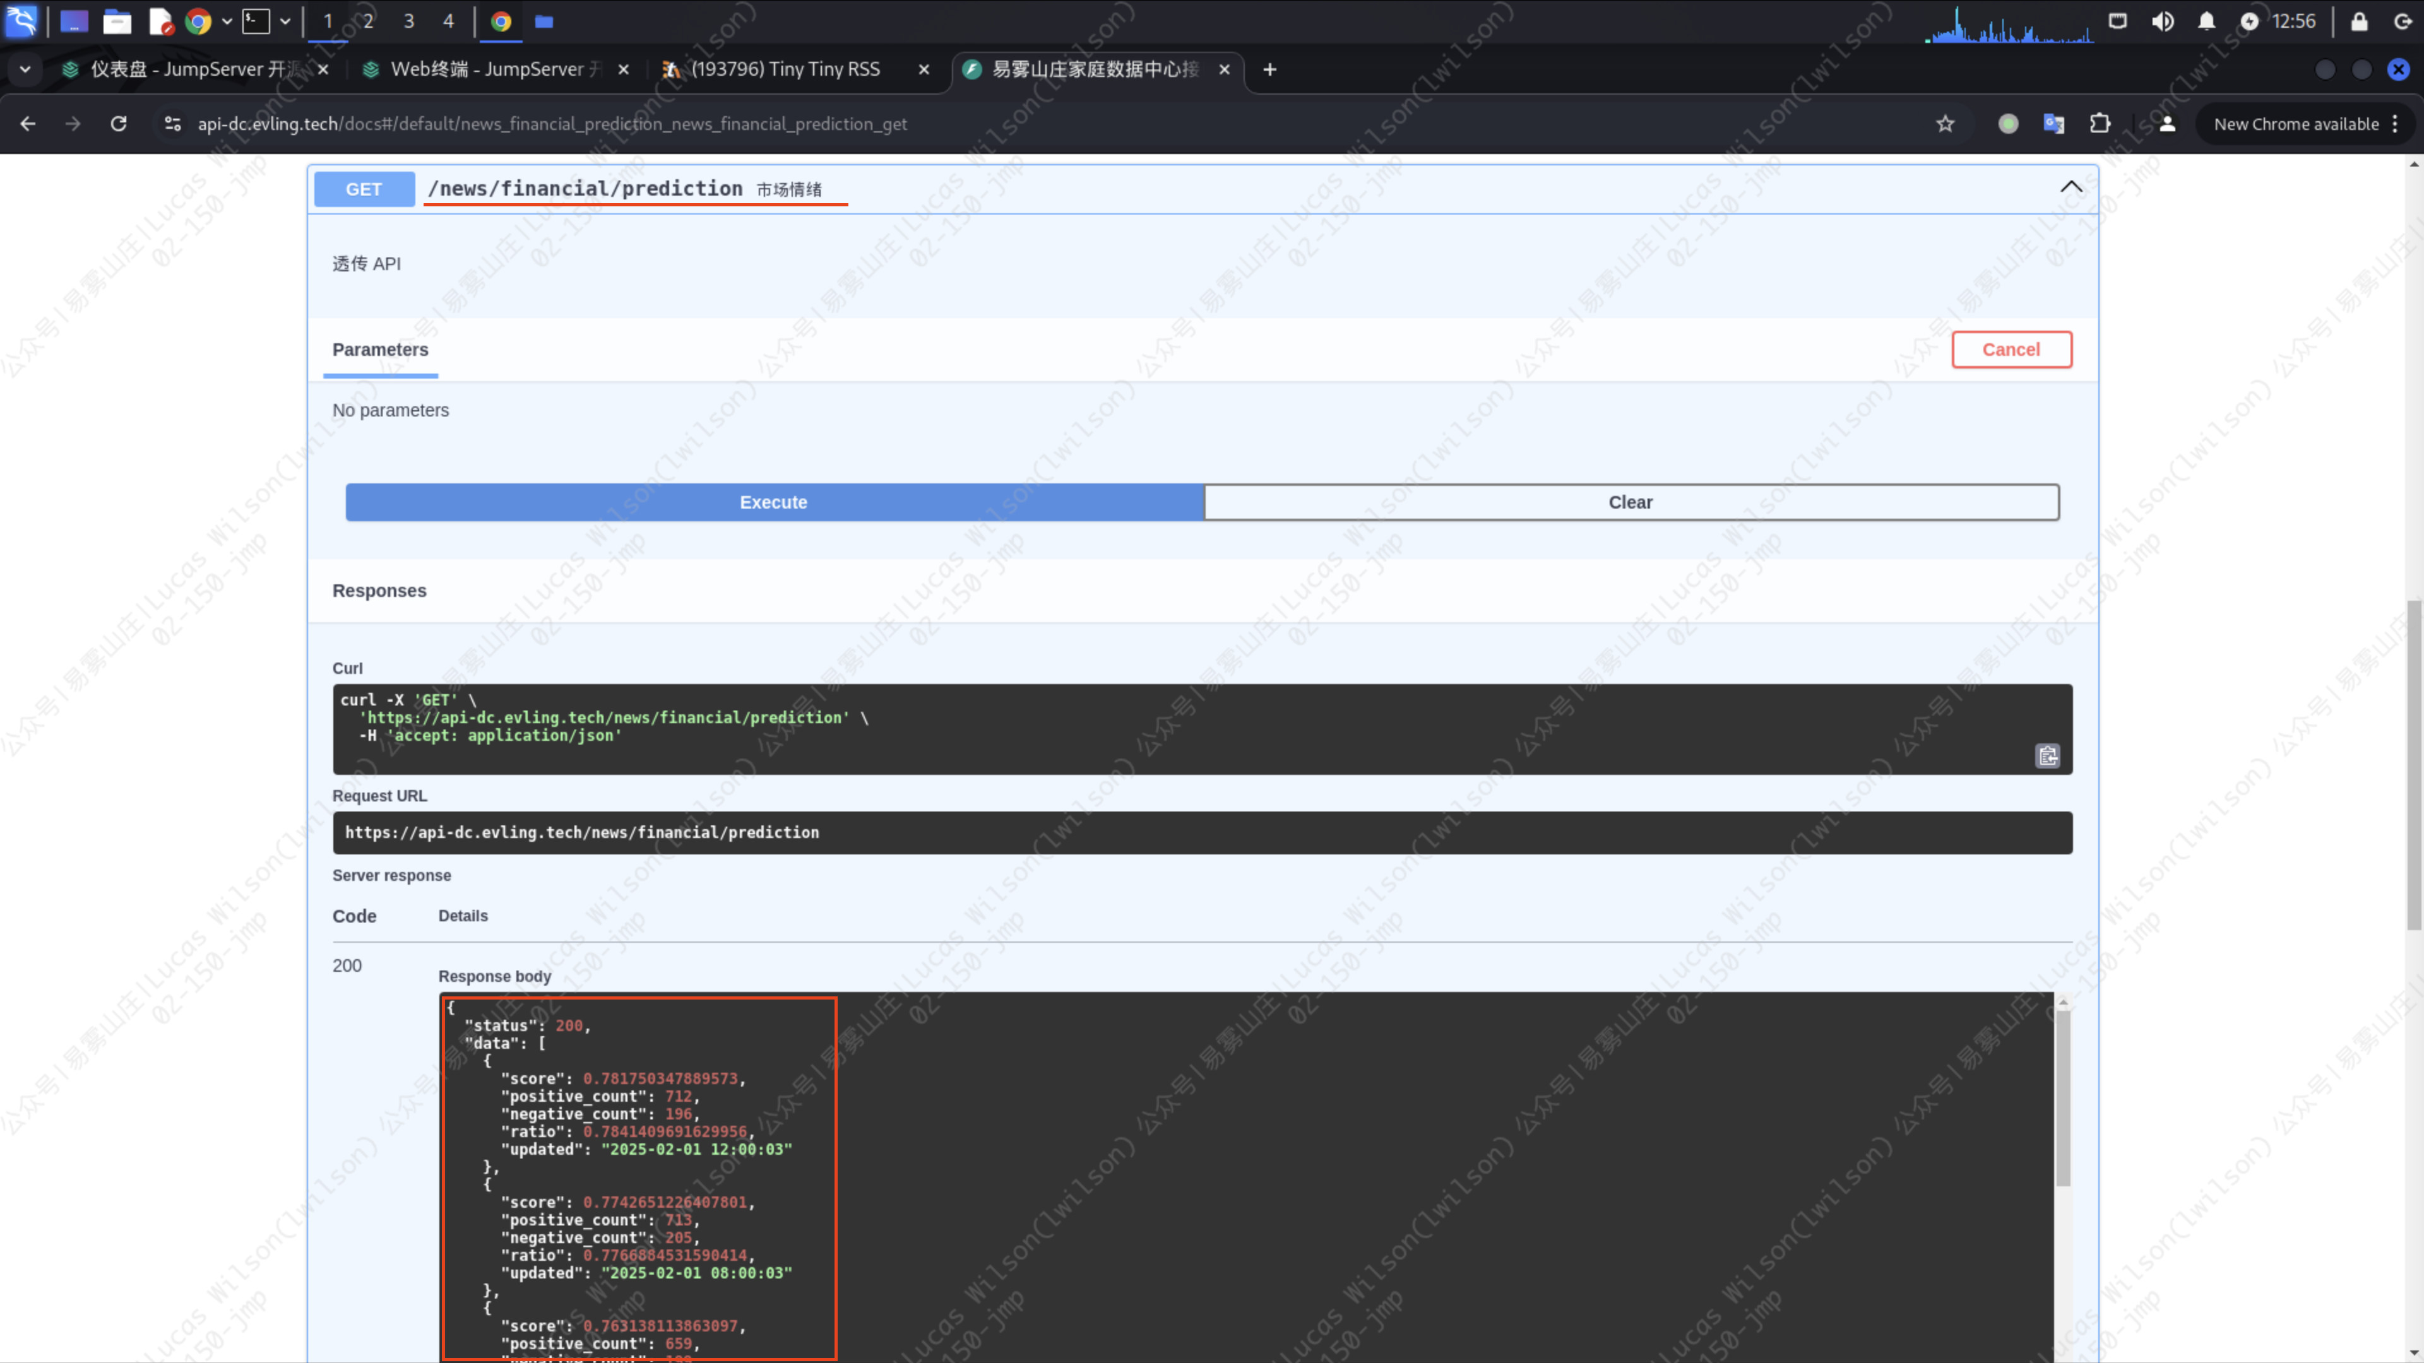Viewport: 2424px width, 1363px height.
Task: Click the positive_count 713 value
Action: (x=677, y=1220)
